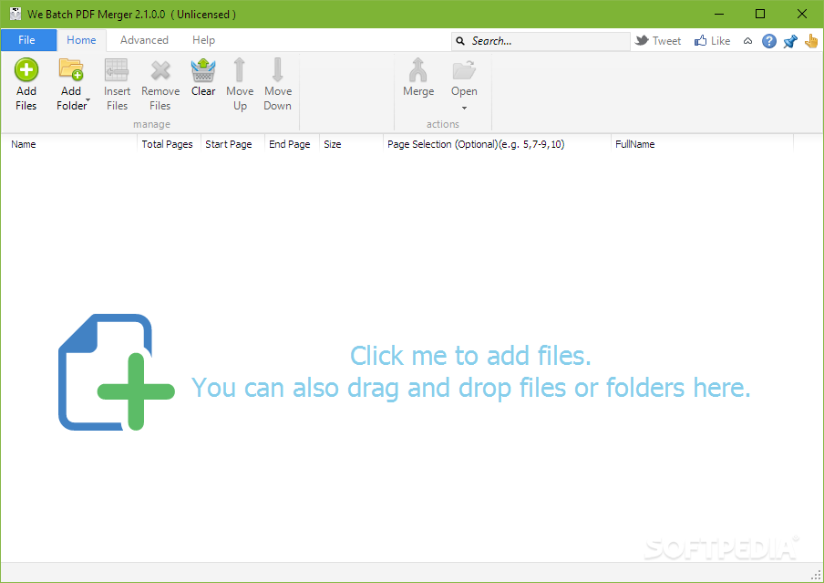Image resolution: width=824 pixels, height=583 pixels.
Task: Sort by the Total Pages column header
Action: click(167, 144)
